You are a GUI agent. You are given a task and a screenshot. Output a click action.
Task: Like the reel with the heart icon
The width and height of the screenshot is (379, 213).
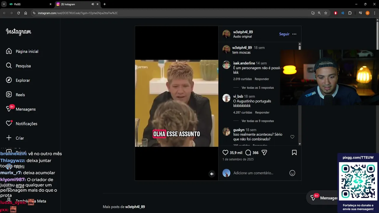[225, 153]
